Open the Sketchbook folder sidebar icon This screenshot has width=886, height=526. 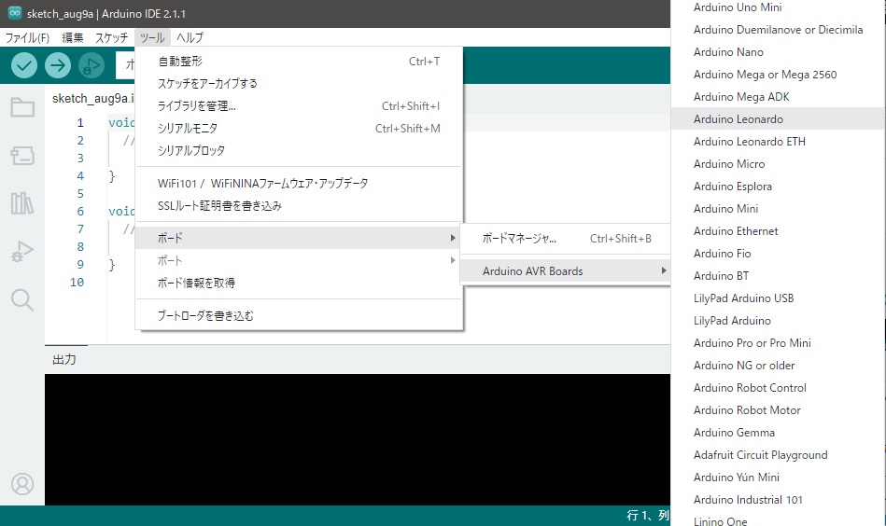pyautogui.click(x=22, y=107)
